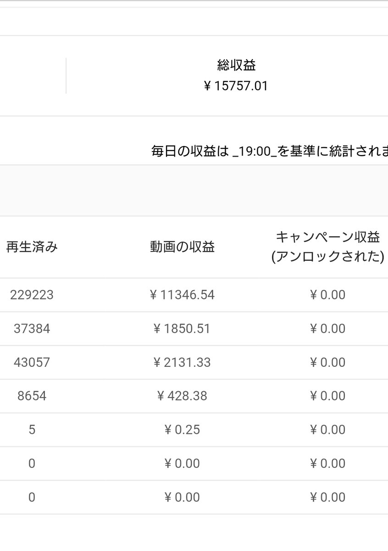Select the ¥428.38 video earnings cell
This screenshot has width=388, height=551.
tap(182, 396)
